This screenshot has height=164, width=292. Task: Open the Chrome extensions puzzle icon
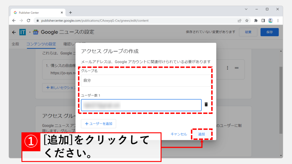[256, 20]
